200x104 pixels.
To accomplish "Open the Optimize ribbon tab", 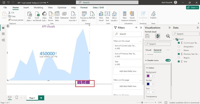I will (x=62, y=7).
